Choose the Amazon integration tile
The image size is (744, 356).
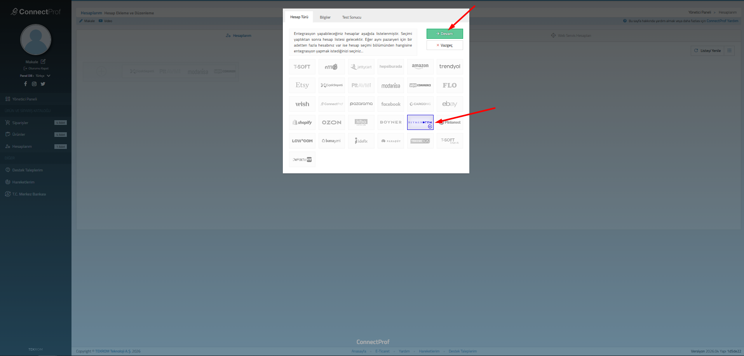420,67
